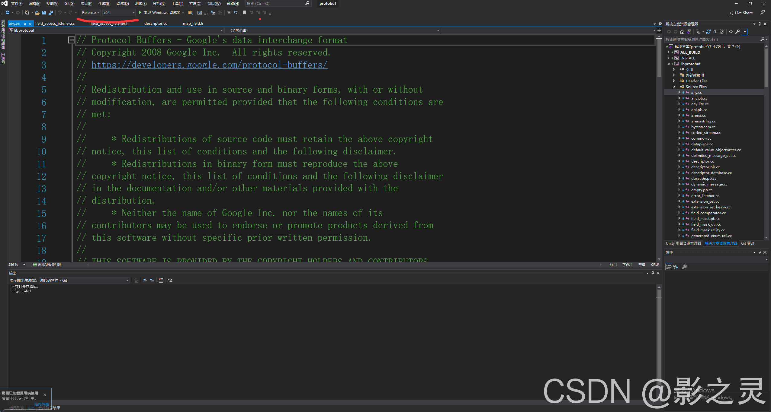
Task: Switch to the descriptor.cc tab
Action: pyautogui.click(x=156, y=23)
